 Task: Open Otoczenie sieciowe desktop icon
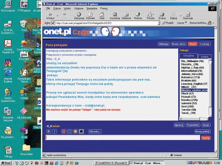8,115
